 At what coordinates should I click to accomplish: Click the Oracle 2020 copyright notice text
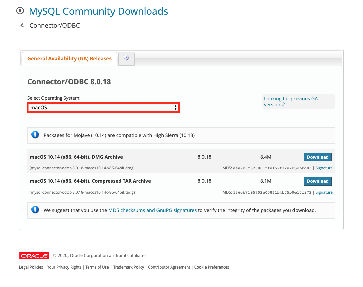(x=100, y=255)
